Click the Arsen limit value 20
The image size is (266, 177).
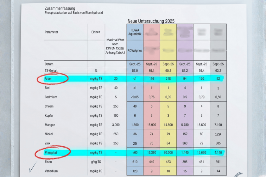[116, 79]
